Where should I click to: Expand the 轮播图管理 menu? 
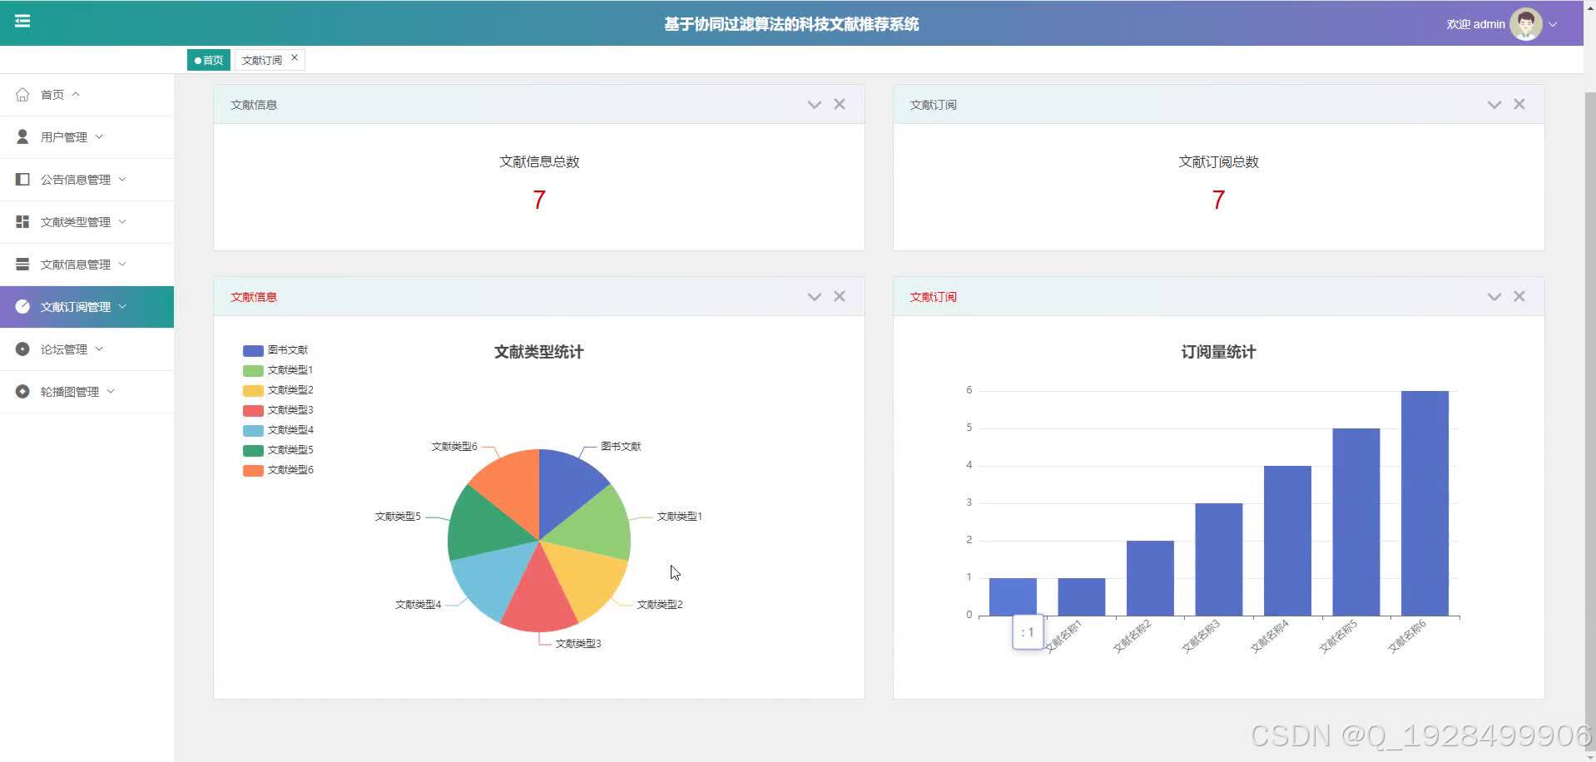coord(111,391)
